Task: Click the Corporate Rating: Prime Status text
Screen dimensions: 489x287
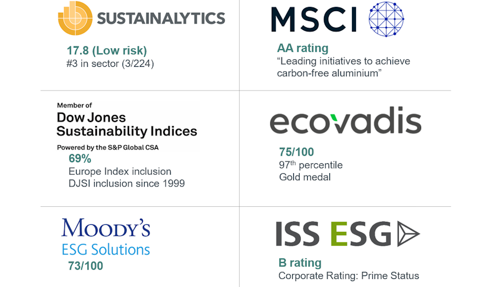Action: pyautogui.click(x=348, y=275)
